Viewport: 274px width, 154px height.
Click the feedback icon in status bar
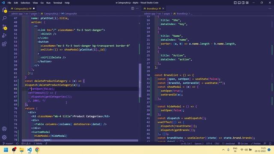point(265,144)
